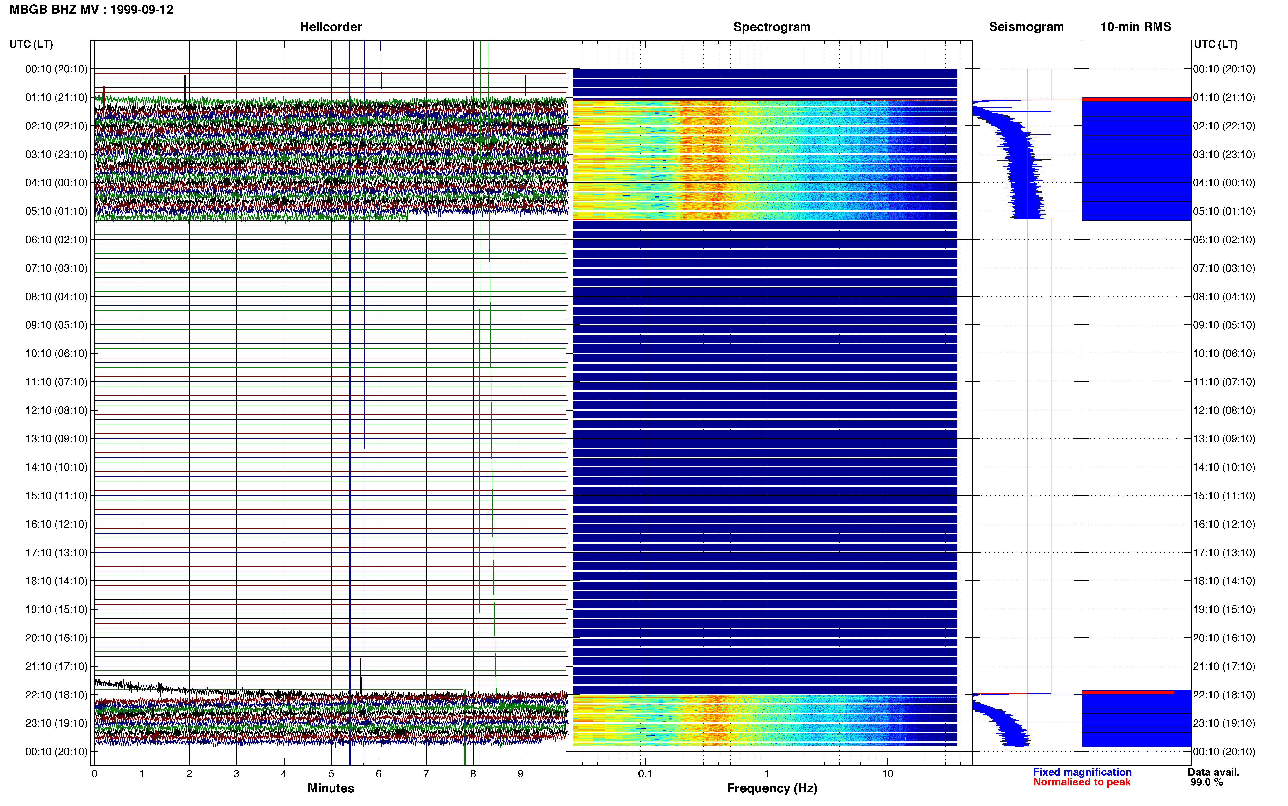The image size is (1288, 806).
Task: Click the 99.0 % availability value
Action: click(1206, 782)
